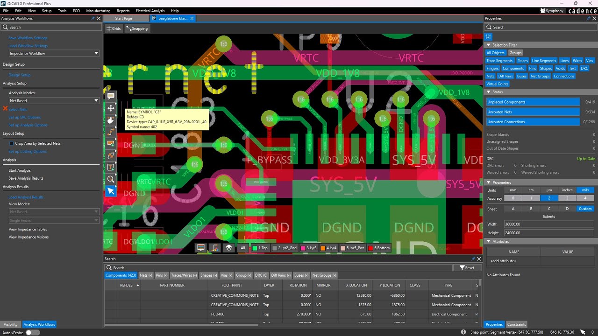
Task: Toggle the Diff Pairs selection filter chip
Action: (x=505, y=76)
